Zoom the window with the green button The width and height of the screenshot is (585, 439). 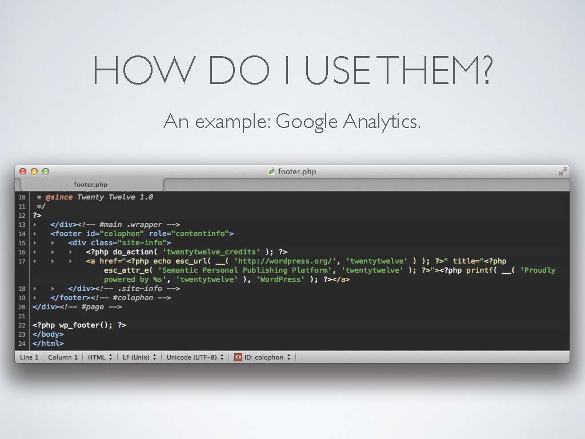[x=46, y=171]
